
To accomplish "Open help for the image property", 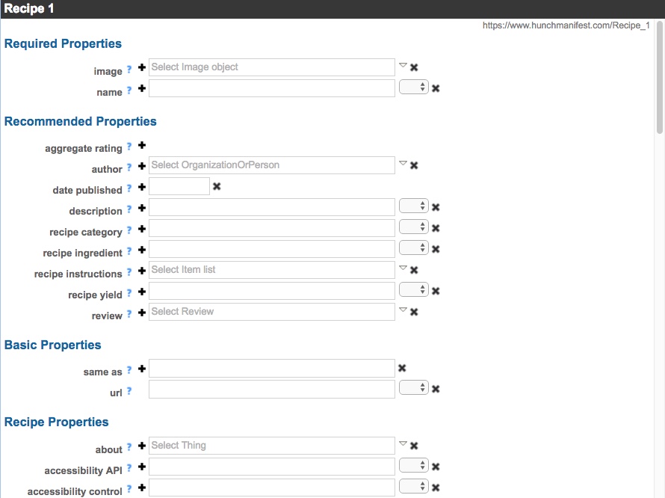I will click(129, 69).
